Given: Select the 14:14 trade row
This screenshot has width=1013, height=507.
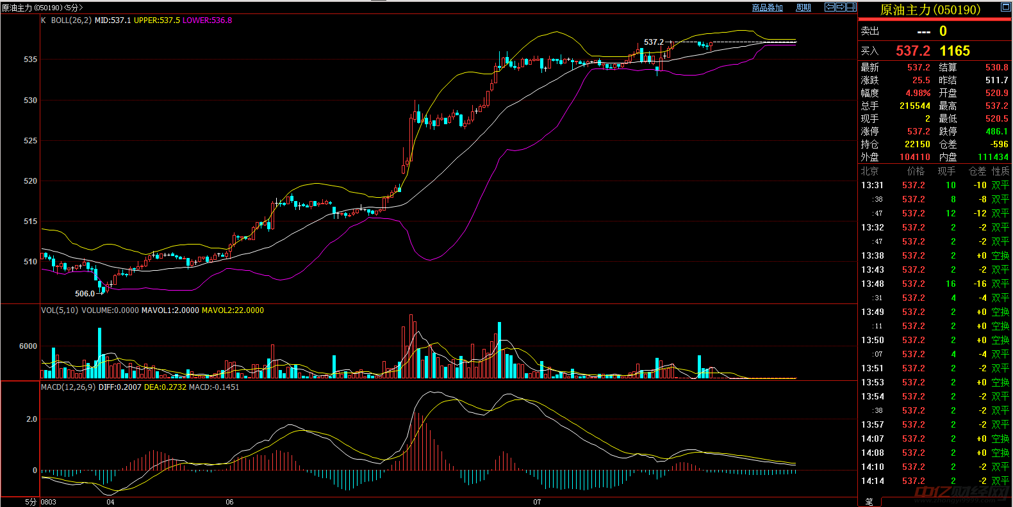Looking at the screenshot, I should pyautogui.click(x=935, y=481).
